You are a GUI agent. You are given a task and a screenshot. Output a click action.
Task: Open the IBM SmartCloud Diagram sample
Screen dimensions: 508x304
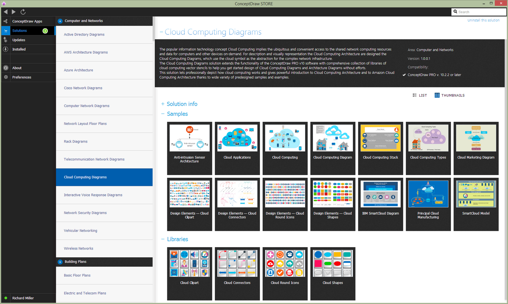tap(381, 204)
